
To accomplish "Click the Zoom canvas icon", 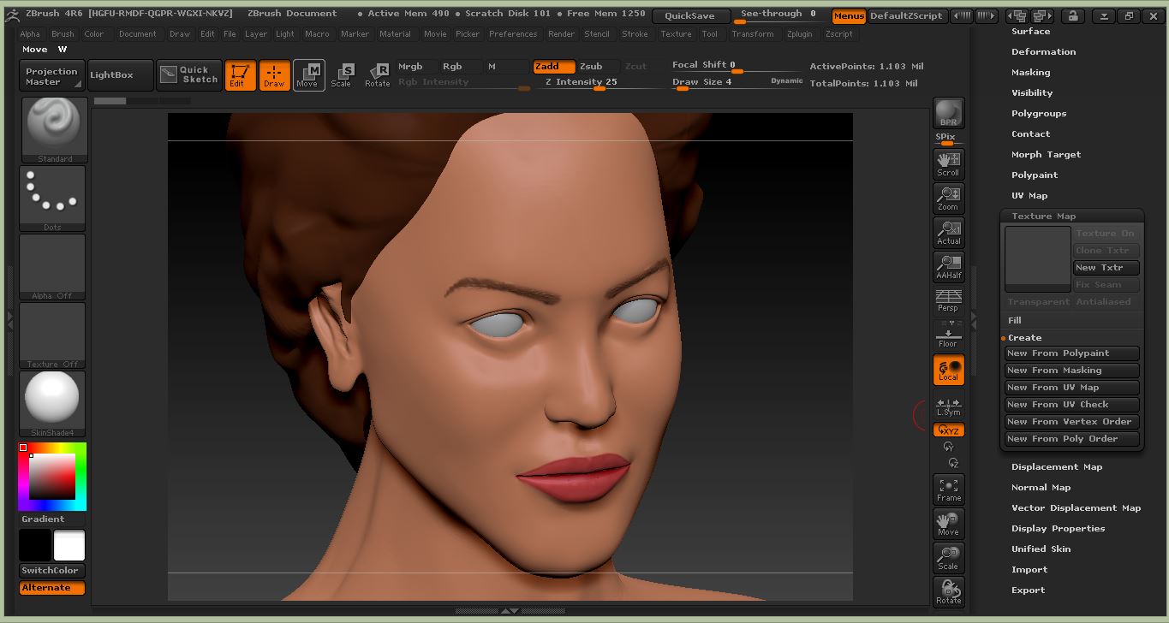I will [x=948, y=198].
